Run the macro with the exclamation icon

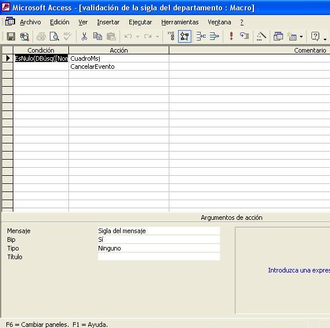click(x=231, y=36)
